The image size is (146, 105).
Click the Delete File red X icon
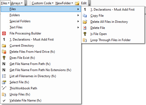tap(85, 28)
